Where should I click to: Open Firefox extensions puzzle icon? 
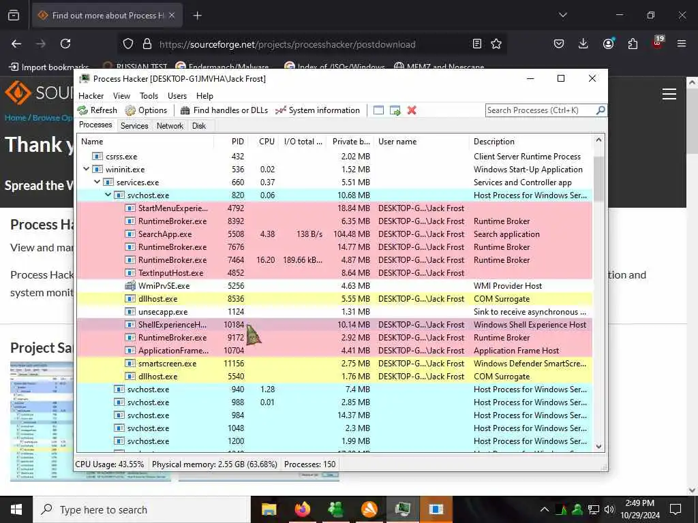[633, 44]
